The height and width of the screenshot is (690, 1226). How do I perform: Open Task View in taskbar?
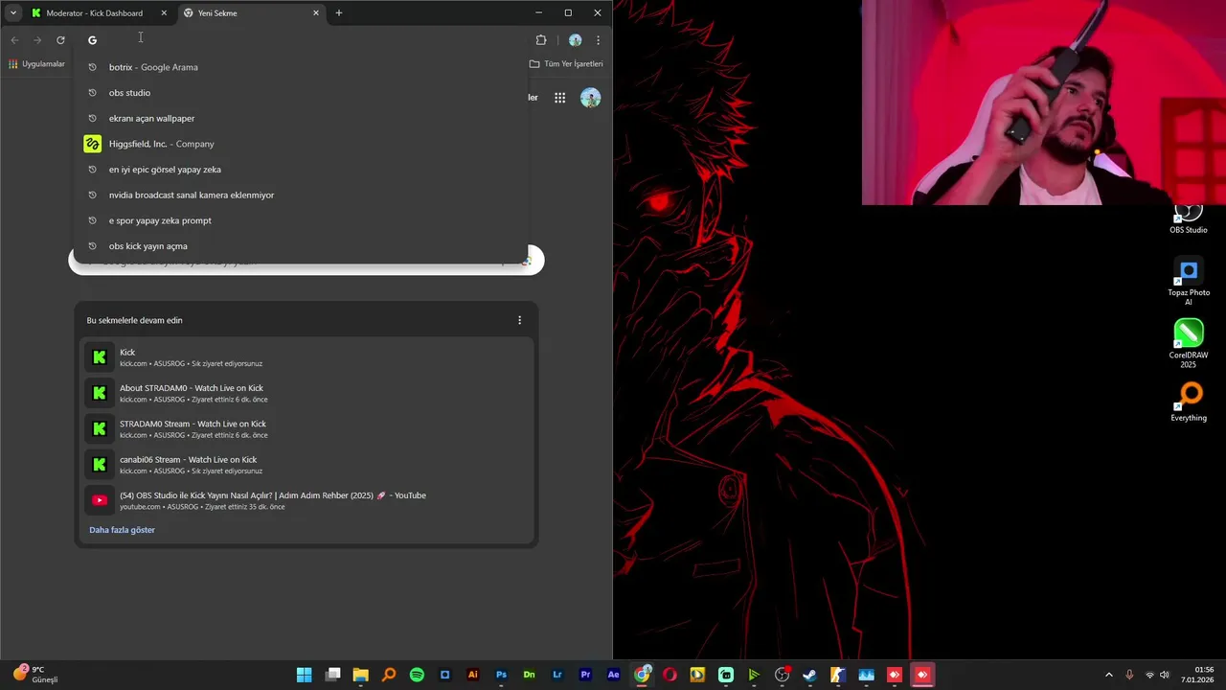point(332,675)
